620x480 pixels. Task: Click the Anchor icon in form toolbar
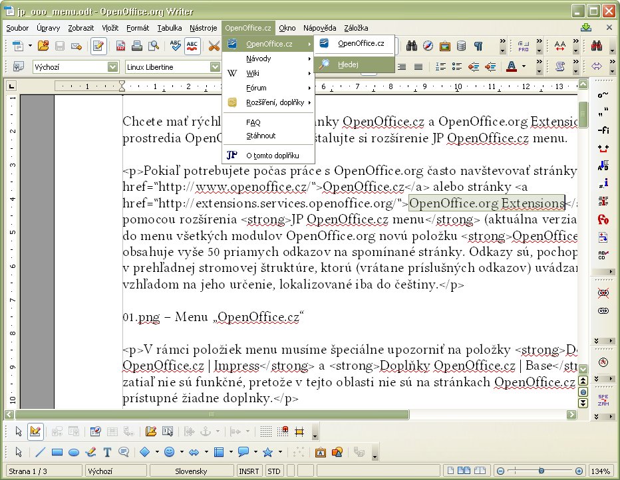coord(205,431)
